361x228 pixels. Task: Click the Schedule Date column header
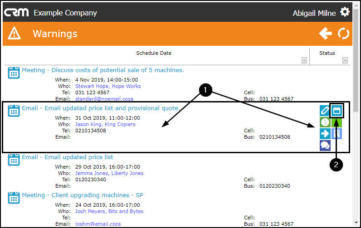[154, 53]
